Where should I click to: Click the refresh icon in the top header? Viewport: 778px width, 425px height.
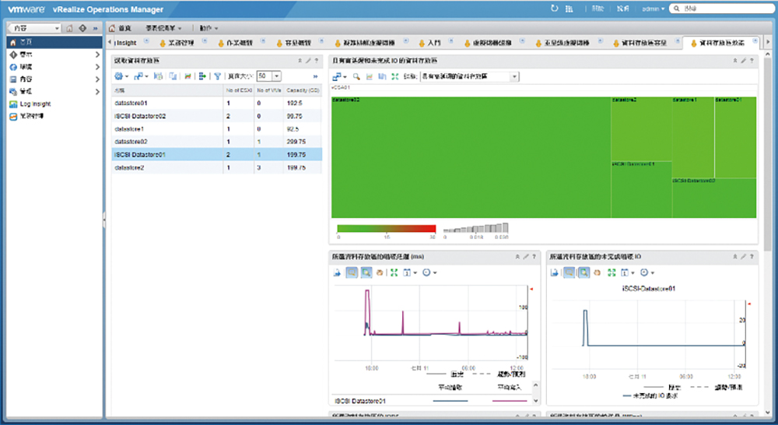point(554,9)
